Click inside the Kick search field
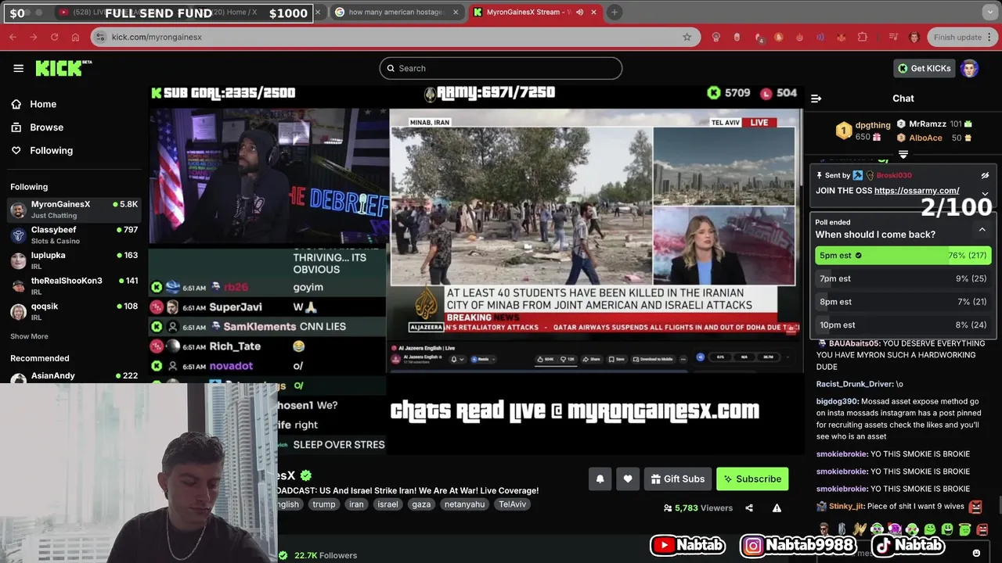The height and width of the screenshot is (563, 1002). [501, 68]
